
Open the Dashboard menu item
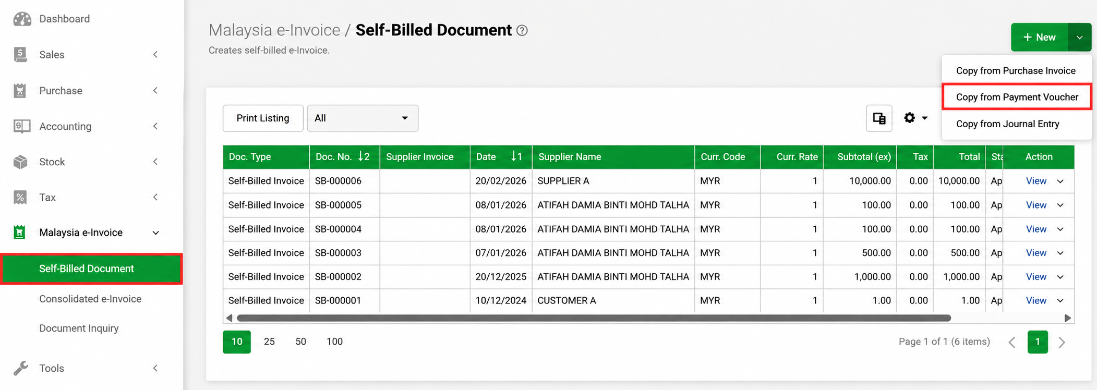(x=65, y=19)
